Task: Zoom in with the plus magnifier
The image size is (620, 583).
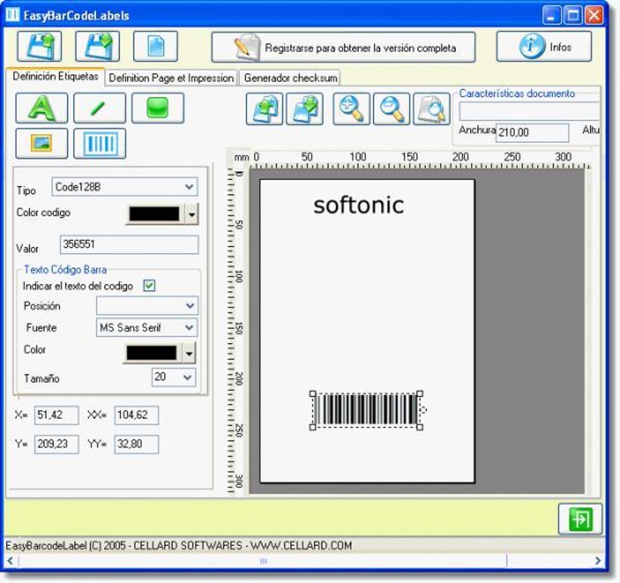Action: coord(351,109)
